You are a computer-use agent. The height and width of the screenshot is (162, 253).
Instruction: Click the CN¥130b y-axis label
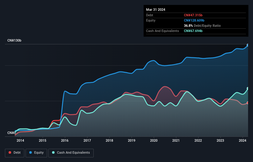[x=14, y=40]
